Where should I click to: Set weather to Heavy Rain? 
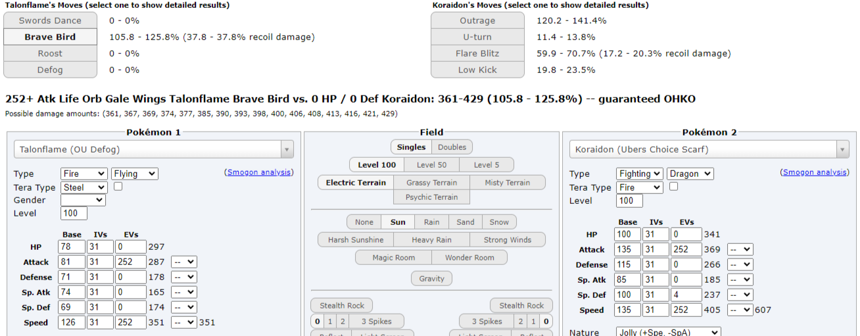coord(432,239)
